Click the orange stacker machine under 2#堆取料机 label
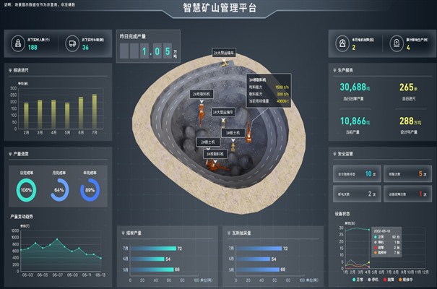437x289 pixels. [x=202, y=113]
